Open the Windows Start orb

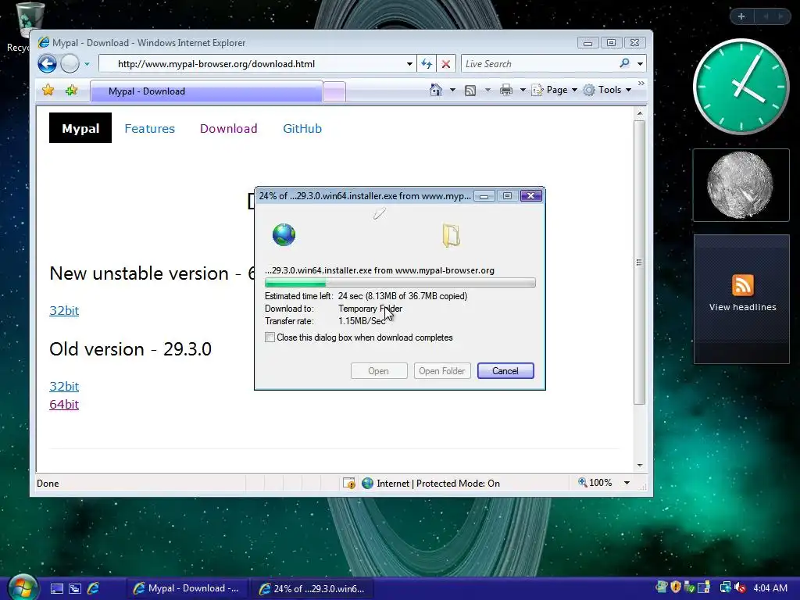point(23,587)
